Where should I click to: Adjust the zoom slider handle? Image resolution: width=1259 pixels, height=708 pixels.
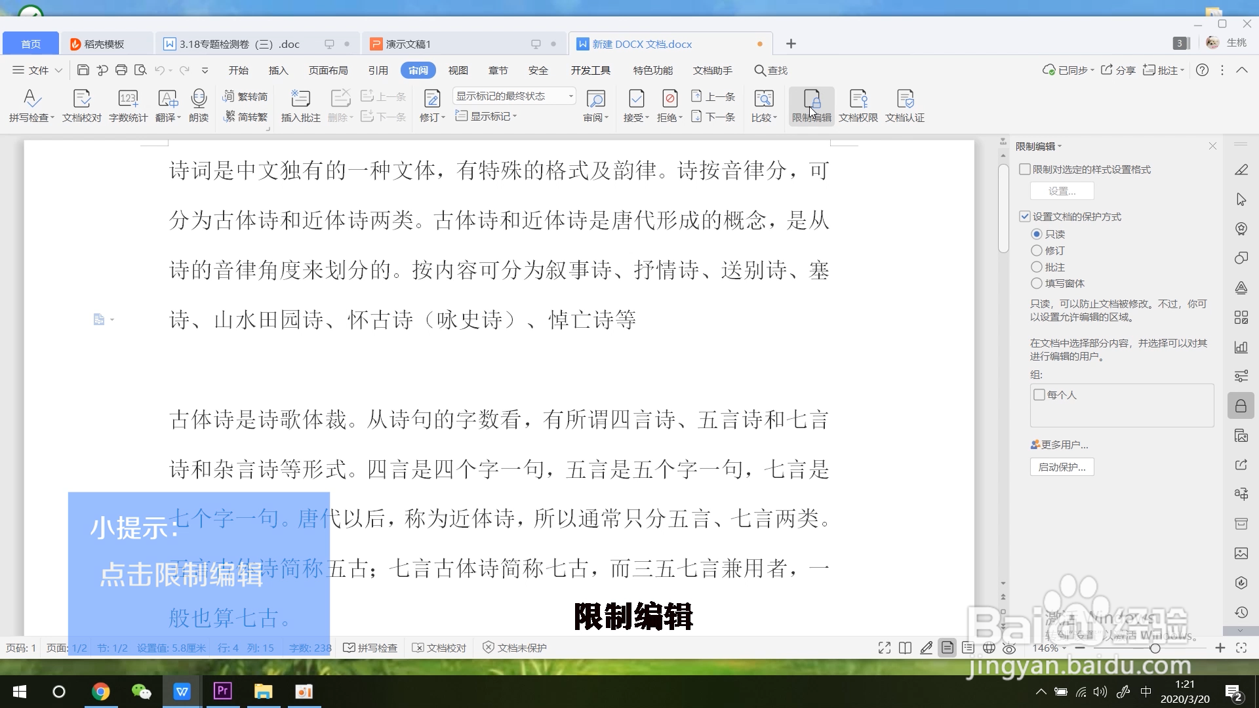1155,648
